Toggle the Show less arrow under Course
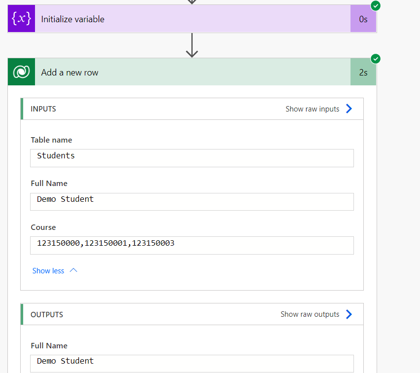The width and height of the screenshot is (420, 373). click(73, 270)
